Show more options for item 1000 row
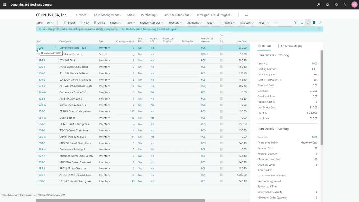The image size is (359, 202). click(x=56, y=48)
